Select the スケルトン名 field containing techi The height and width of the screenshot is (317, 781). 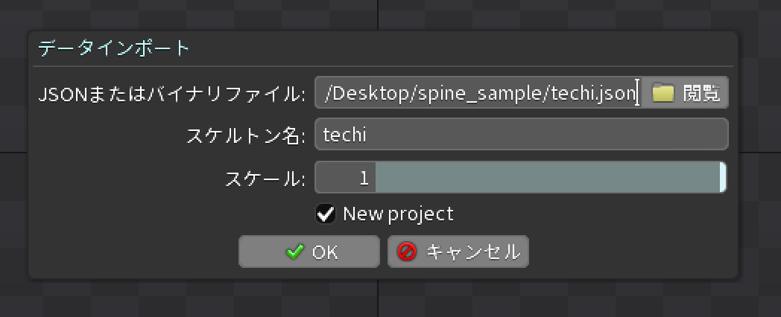(522, 135)
